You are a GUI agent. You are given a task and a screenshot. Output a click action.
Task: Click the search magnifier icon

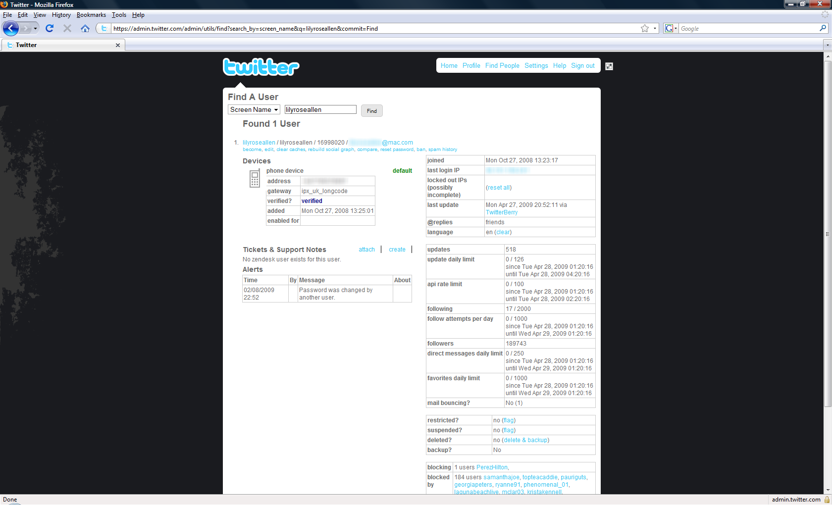(x=823, y=29)
